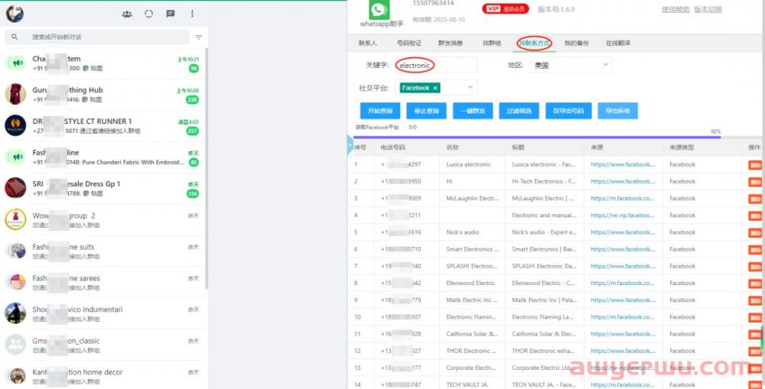Select the SPLASH! Electron name cell
The width and height of the screenshot is (765, 389).
pos(471,266)
